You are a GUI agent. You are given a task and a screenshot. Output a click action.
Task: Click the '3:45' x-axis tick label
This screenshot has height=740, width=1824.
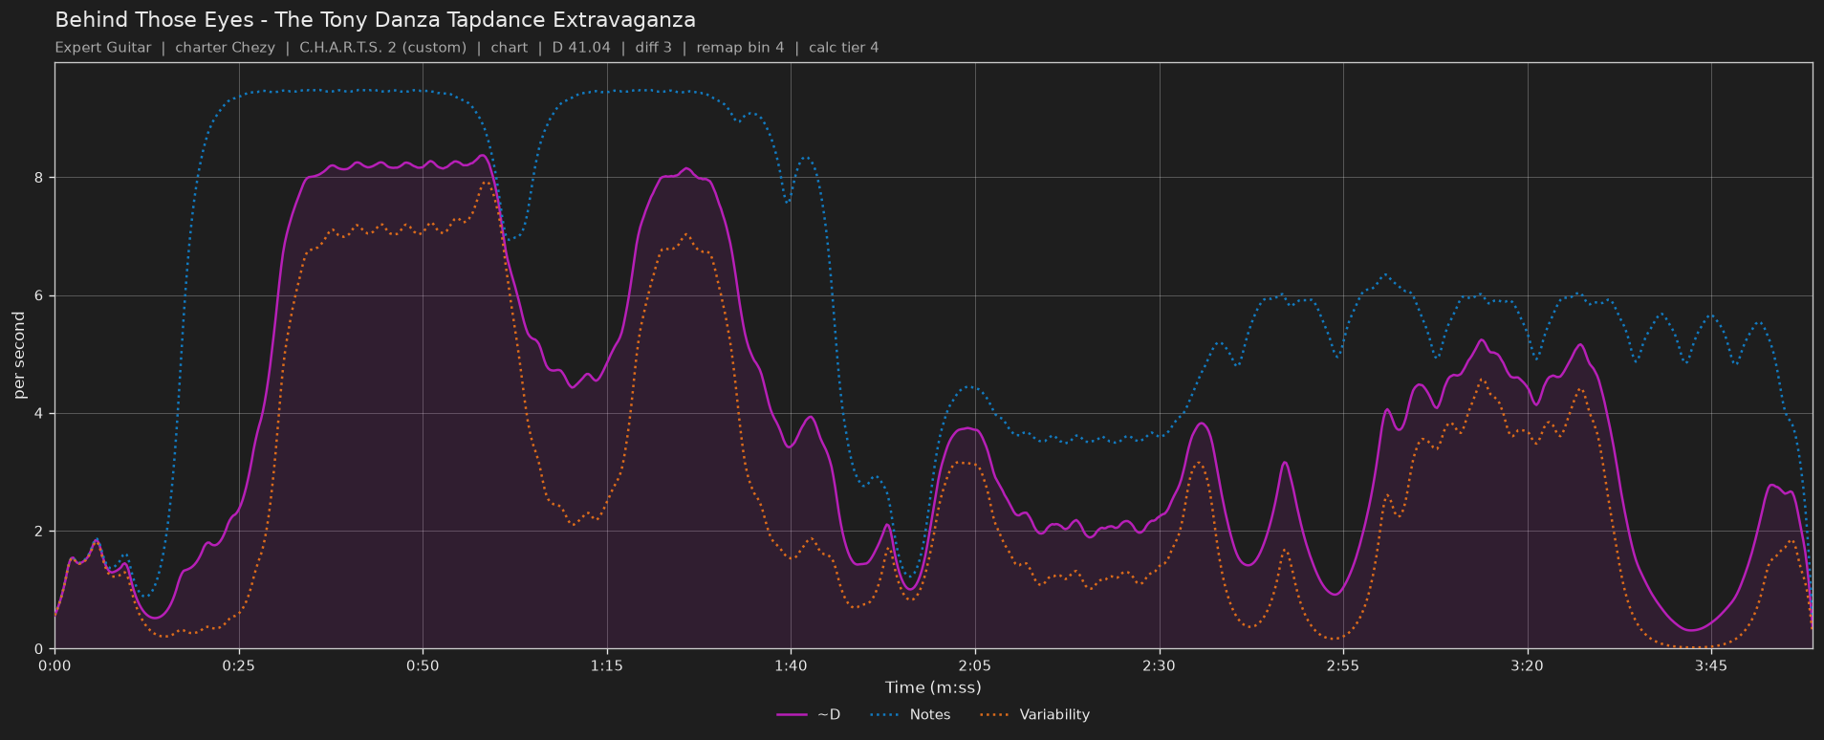point(1711,666)
